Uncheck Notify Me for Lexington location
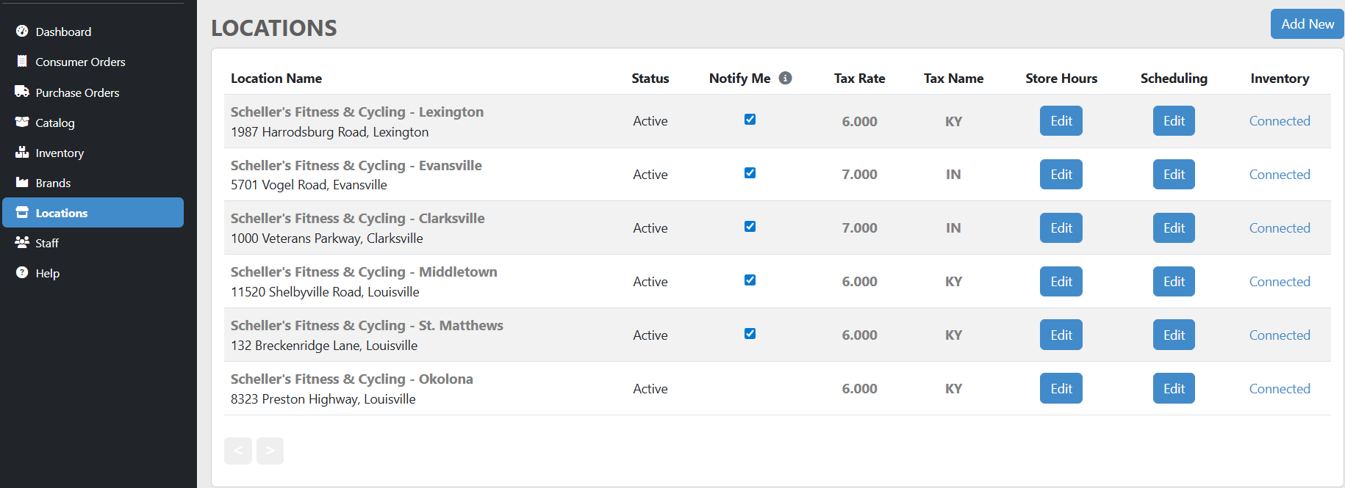 click(750, 120)
